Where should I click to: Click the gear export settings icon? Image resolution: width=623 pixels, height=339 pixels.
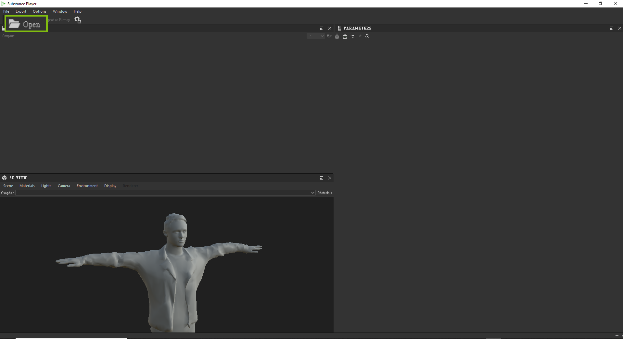(x=77, y=20)
